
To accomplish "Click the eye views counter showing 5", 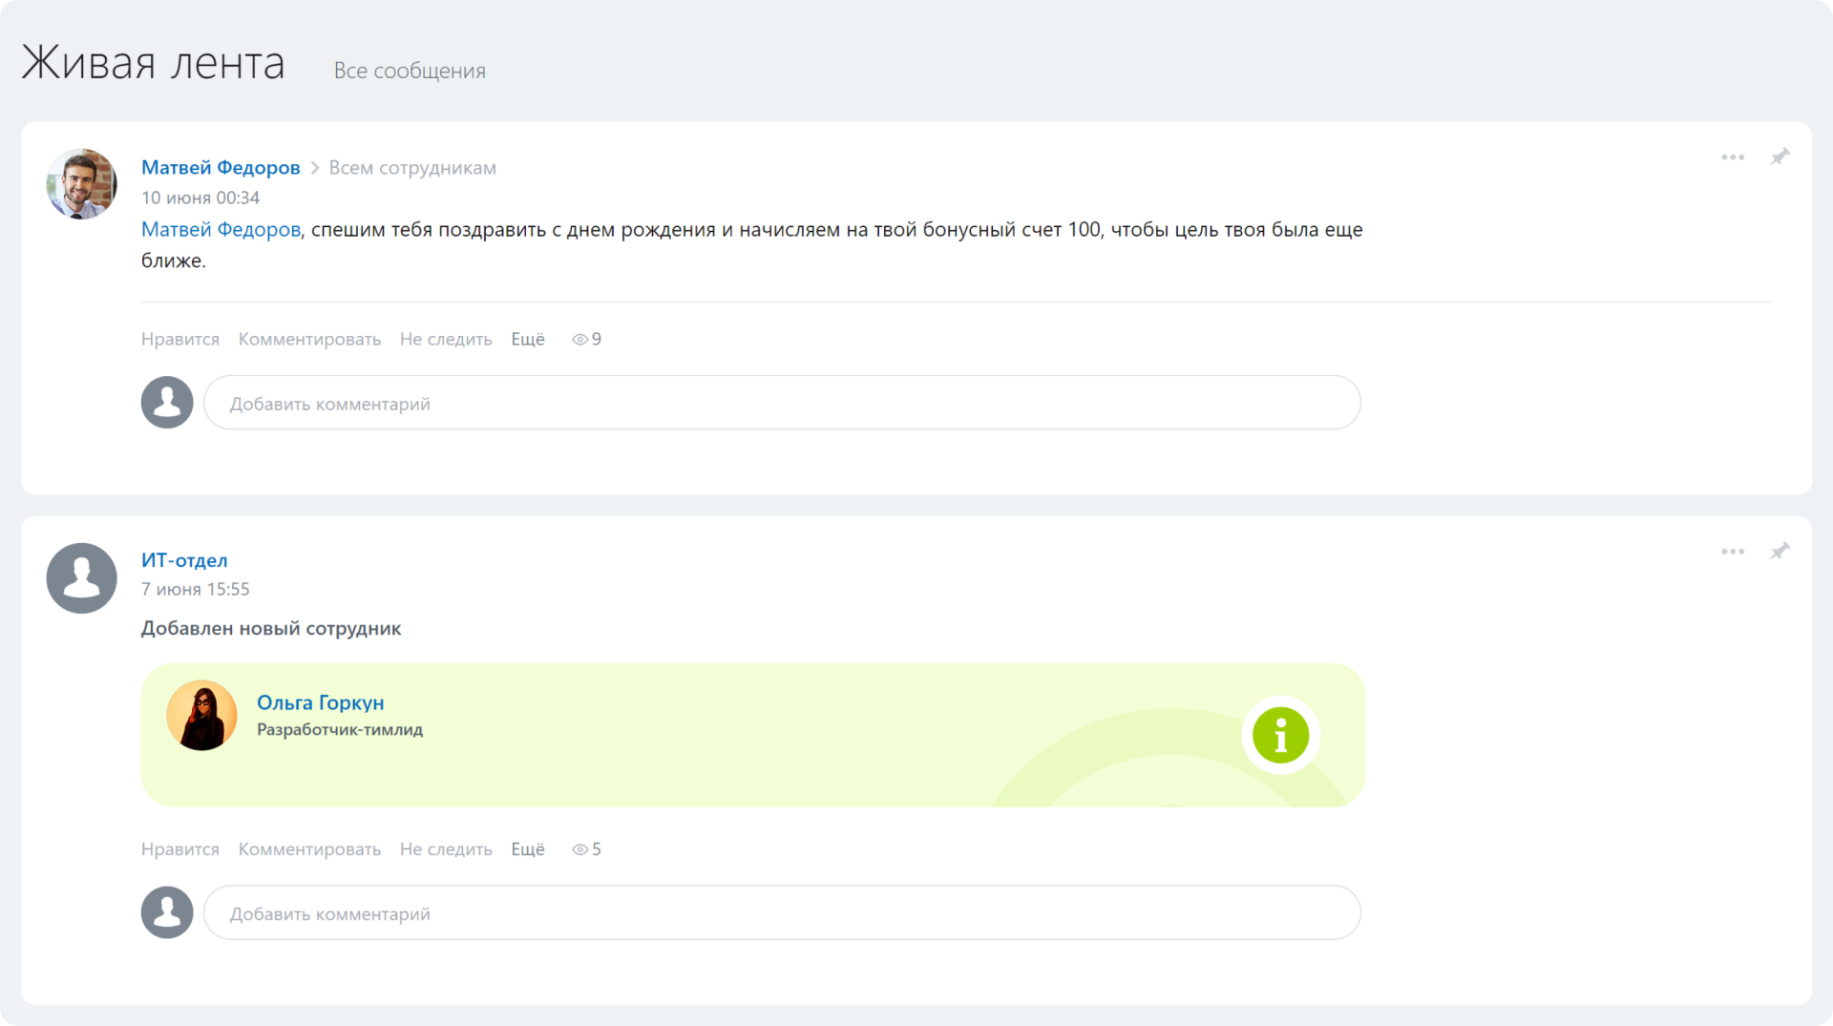I will 586,849.
